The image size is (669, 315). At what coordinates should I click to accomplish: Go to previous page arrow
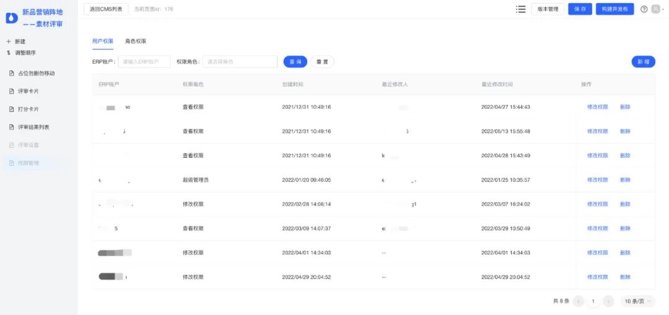pos(579,301)
